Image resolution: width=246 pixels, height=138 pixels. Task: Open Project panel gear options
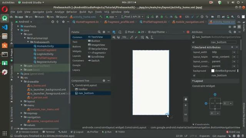tap(63, 22)
